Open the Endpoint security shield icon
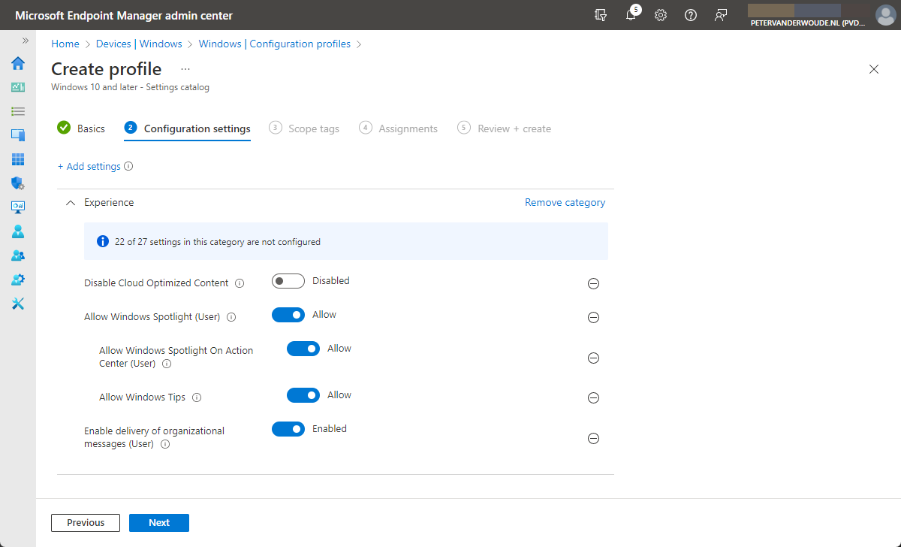The height and width of the screenshot is (547, 901). pos(18,183)
